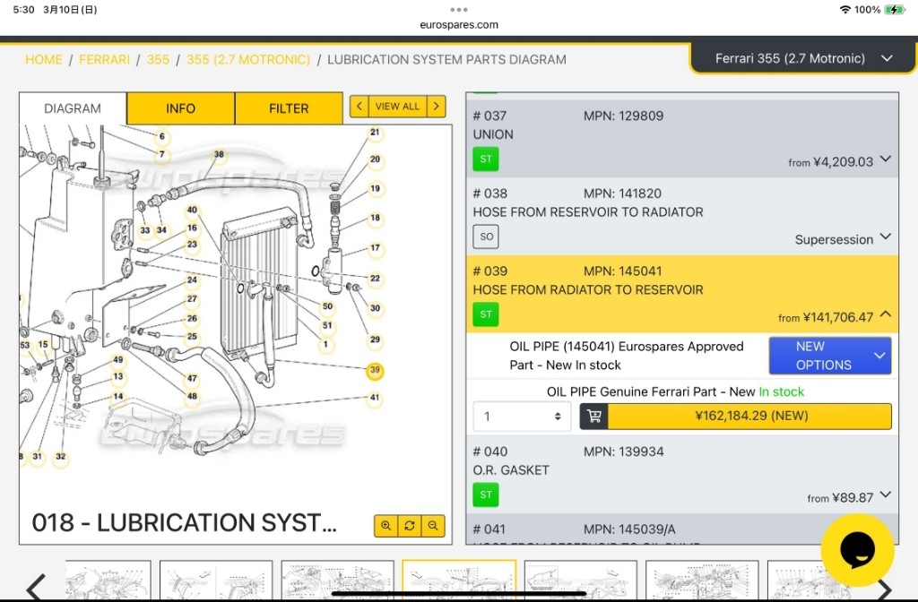
Task: Open 355 breadcrumb link
Action: [x=158, y=60]
